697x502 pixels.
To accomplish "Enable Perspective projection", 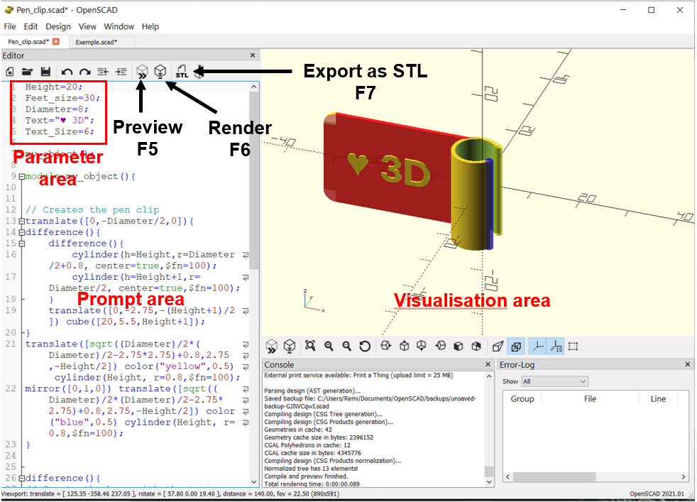I will click(498, 346).
